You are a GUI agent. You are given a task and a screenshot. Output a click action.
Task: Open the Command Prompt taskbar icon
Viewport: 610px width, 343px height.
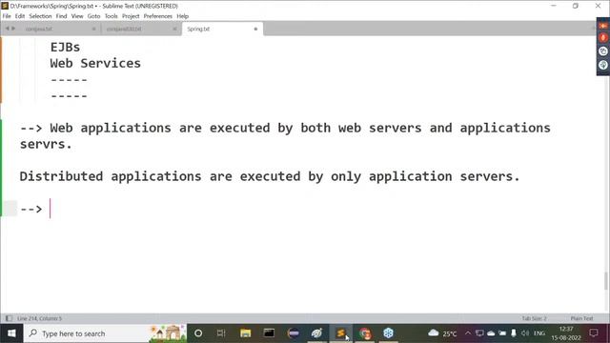point(269,333)
